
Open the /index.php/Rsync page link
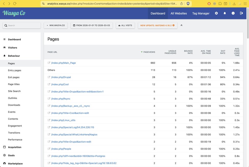[61, 99]
